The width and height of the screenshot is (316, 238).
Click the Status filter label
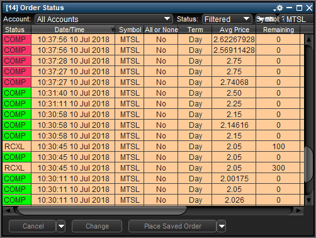tap(187, 19)
